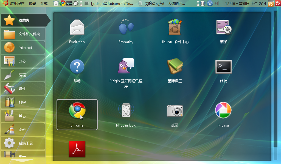
Task: Launch chrome from favorites grid
Action: click(77, 115)
